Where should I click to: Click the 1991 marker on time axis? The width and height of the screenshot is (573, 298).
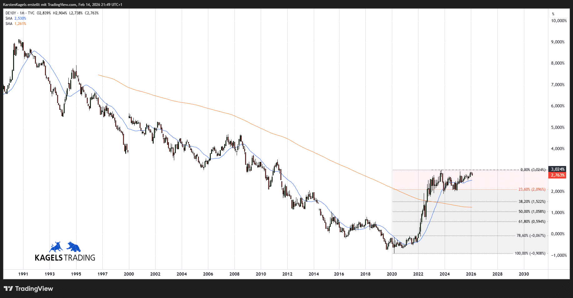tap(23, 274)
